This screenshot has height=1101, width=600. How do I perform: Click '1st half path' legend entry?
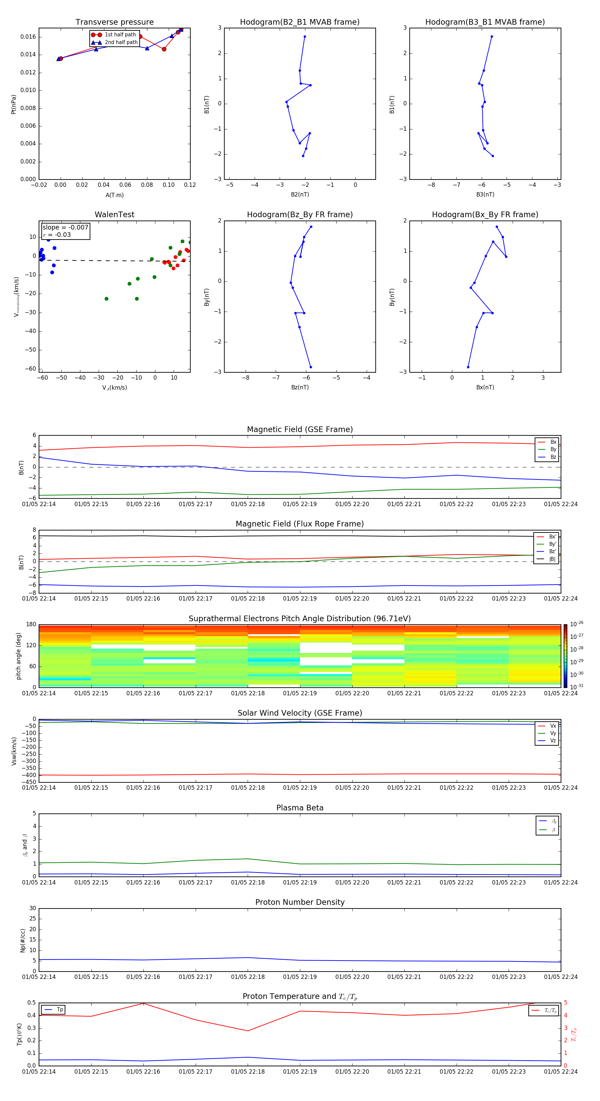click(114, 35)
